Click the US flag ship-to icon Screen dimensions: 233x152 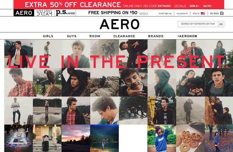[203, 14]
